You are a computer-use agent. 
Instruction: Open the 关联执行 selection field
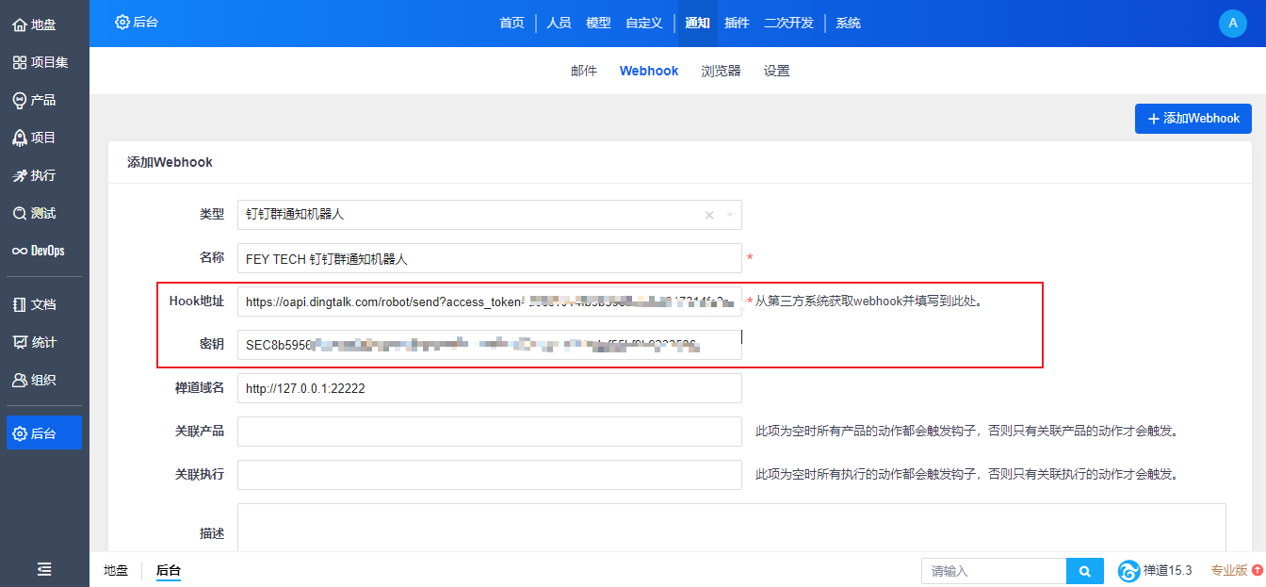pos(489,475)
